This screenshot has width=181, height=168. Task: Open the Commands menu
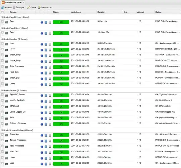pyautogui.click(x=45, y=7)
